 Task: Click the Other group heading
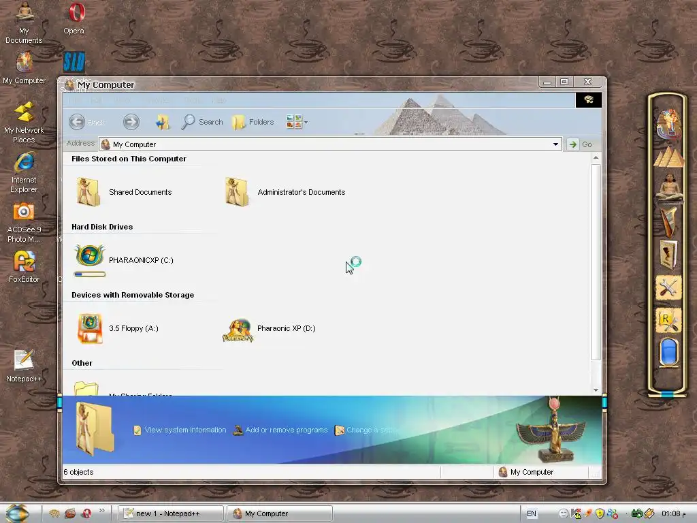pos(82,363)
